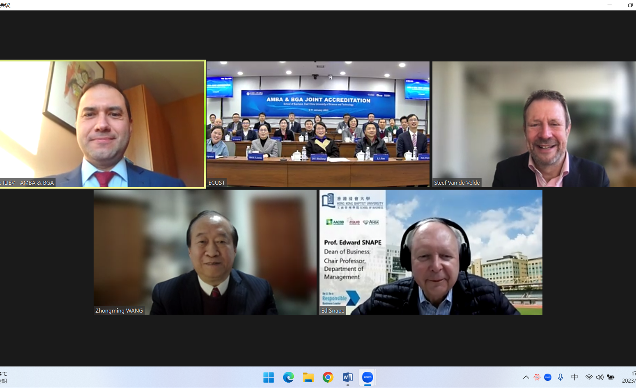Select the ECUST conference room video tile
Viewport: 636px width, 388px height.
[x=318, y=124]
